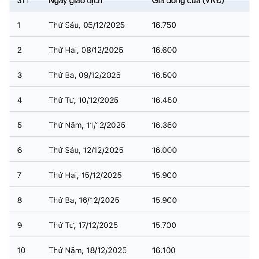
Task: Select the closing price 16.750
Action: 164,25
